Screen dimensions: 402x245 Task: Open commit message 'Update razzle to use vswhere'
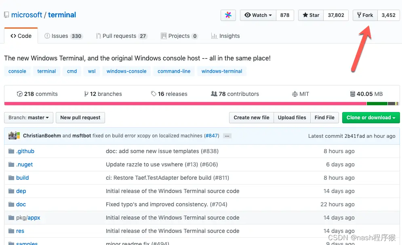(x=162, y=164)
